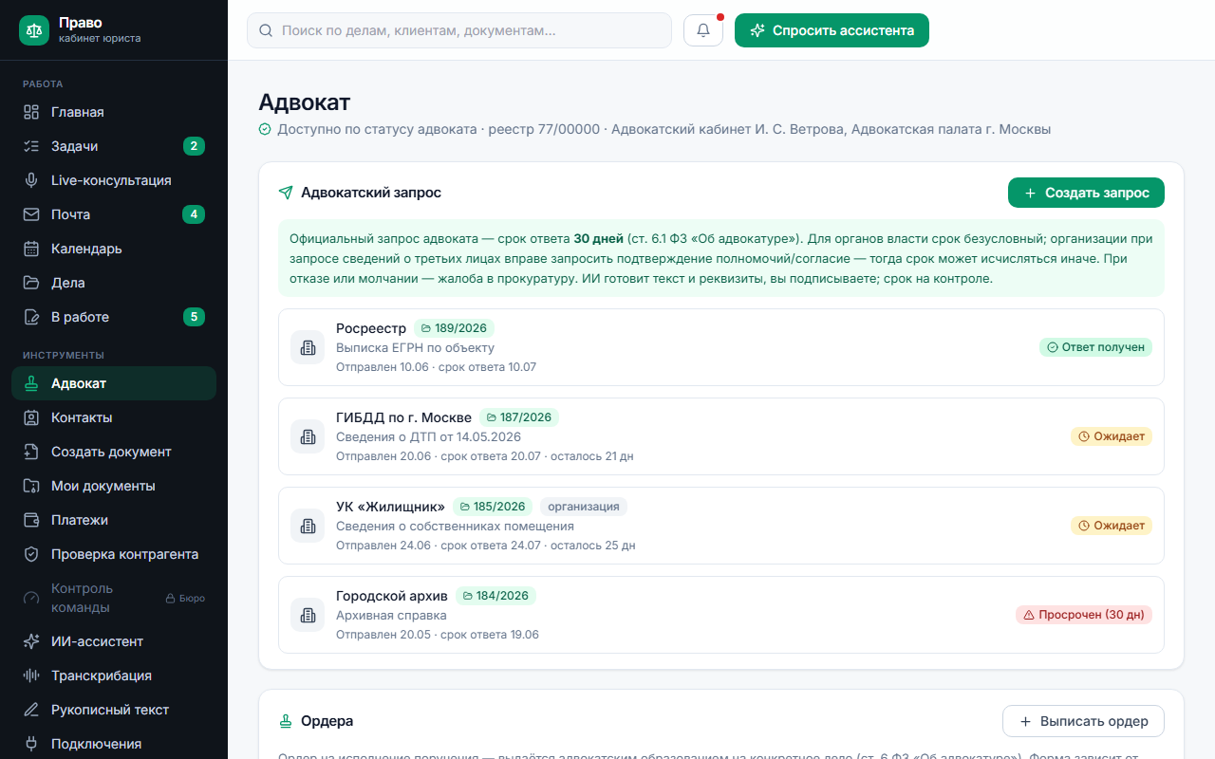Open case tag 185/2026

click(x=493, y=507)
